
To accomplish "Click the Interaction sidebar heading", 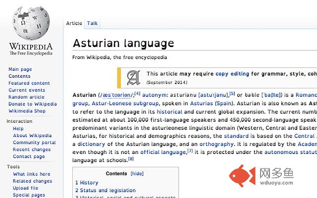I will tap(19, 121).
